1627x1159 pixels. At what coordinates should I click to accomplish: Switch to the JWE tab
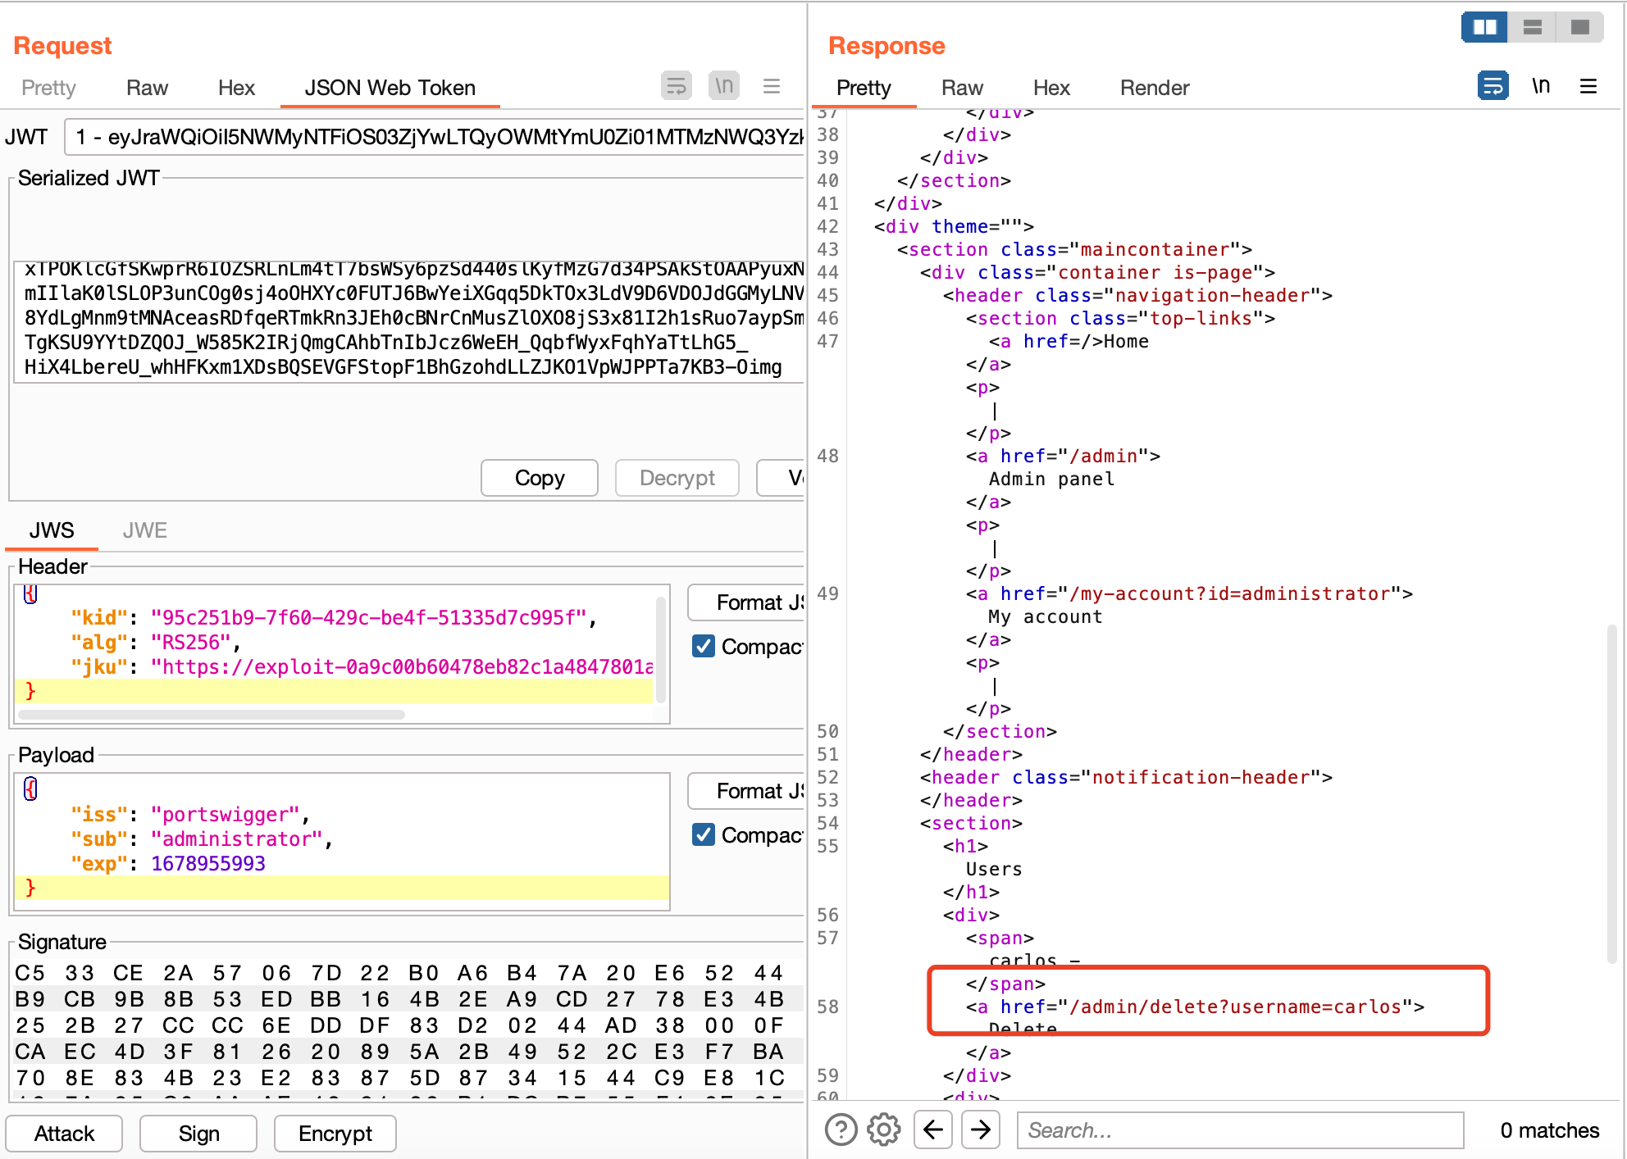[x=144, y=530]
